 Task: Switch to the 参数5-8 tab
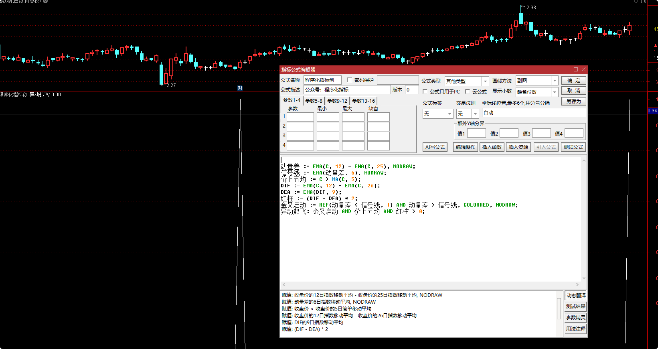tap(314, 101)
